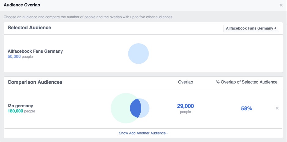Click the % Overlap of Selected Audience header

point(247,82)
